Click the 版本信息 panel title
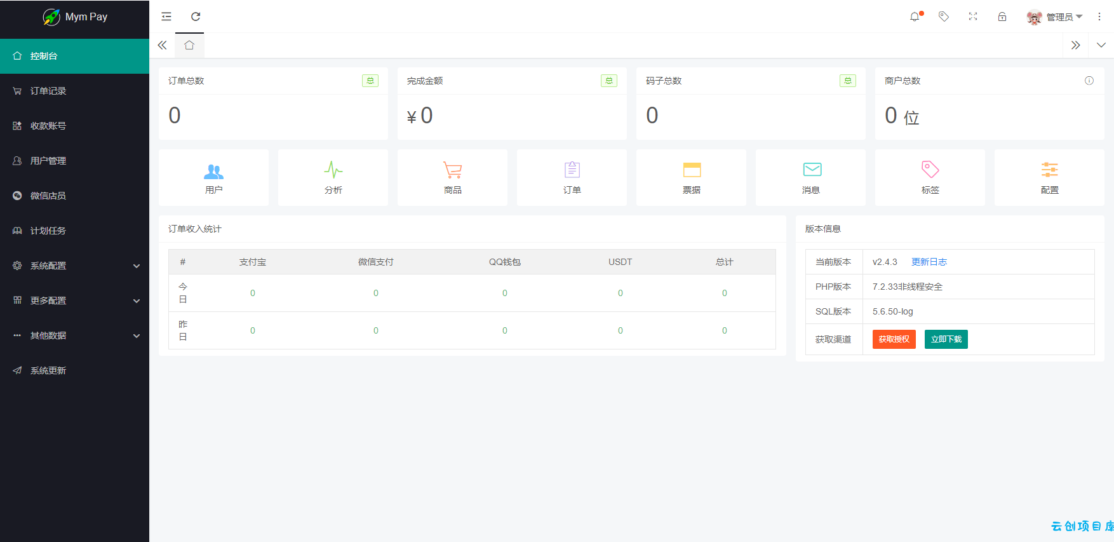The image size is (1114, 542). coord(823,229)
